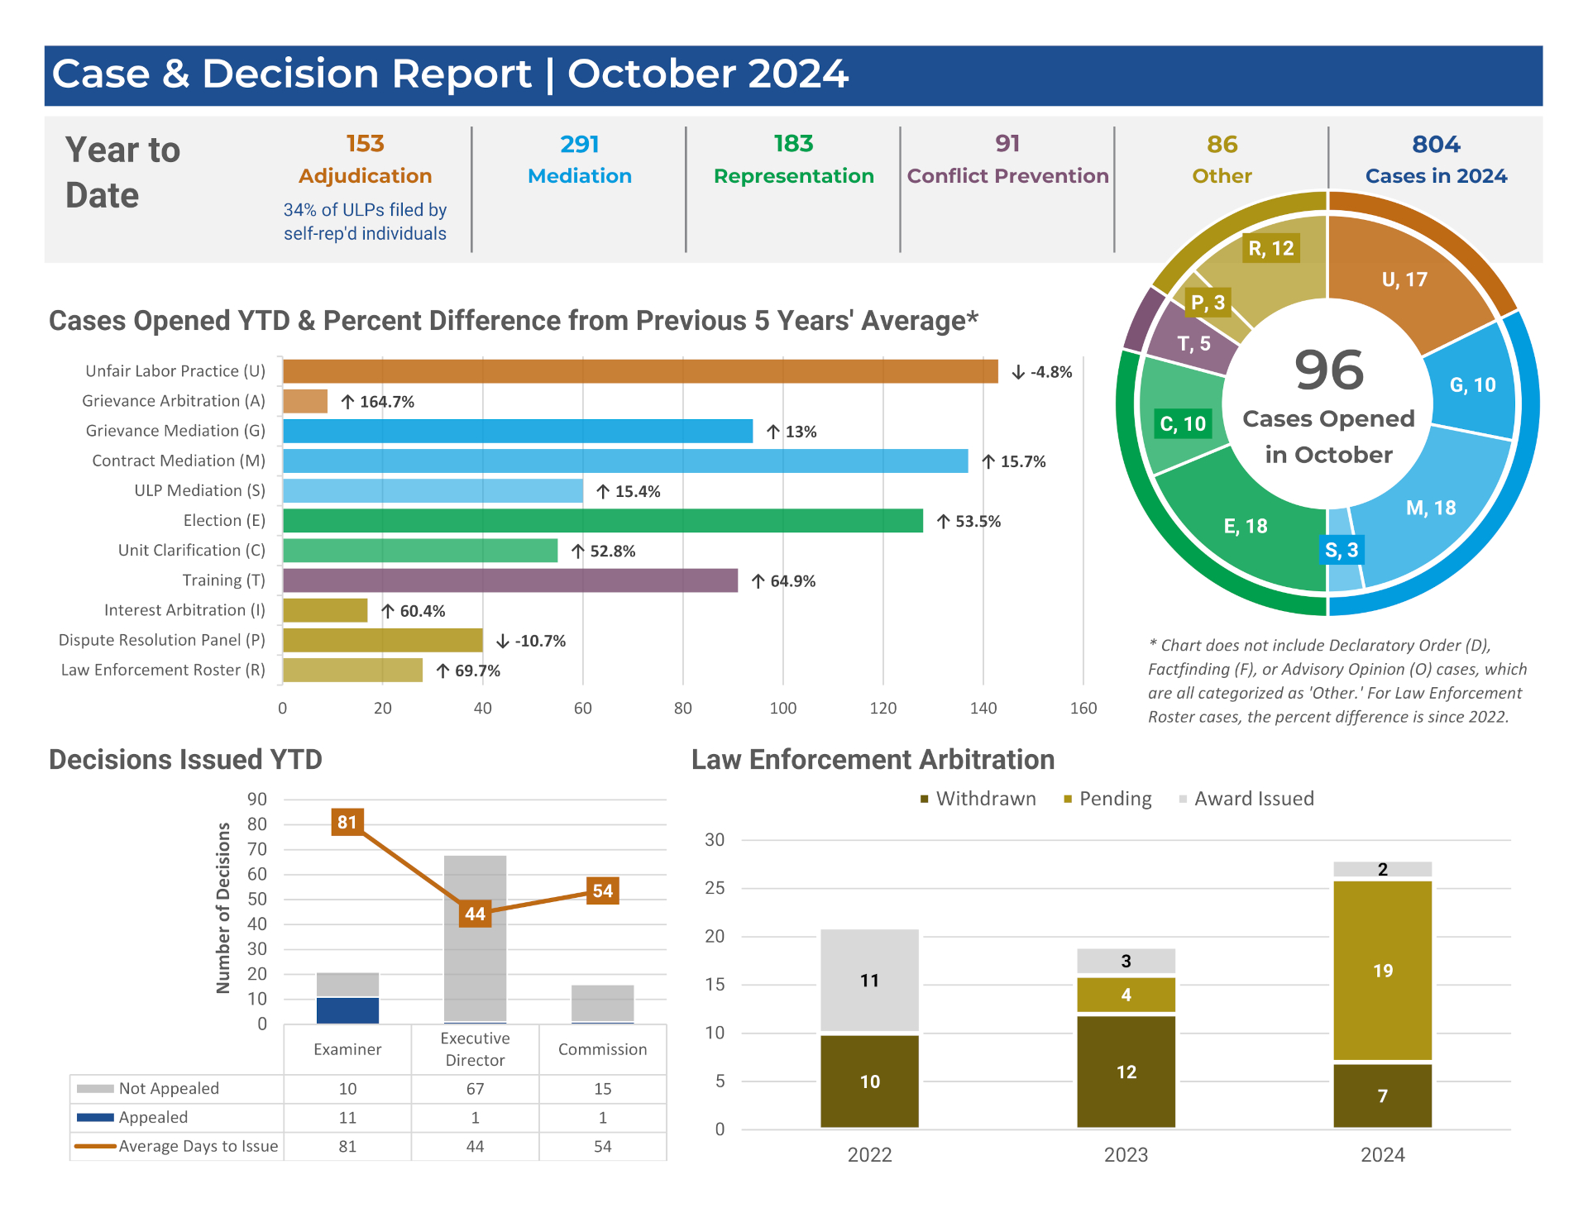Viewport: 1588px width, 1227px height.
Task: Click the 2022 Award Issued segment labeled 11
Action: 869,981
